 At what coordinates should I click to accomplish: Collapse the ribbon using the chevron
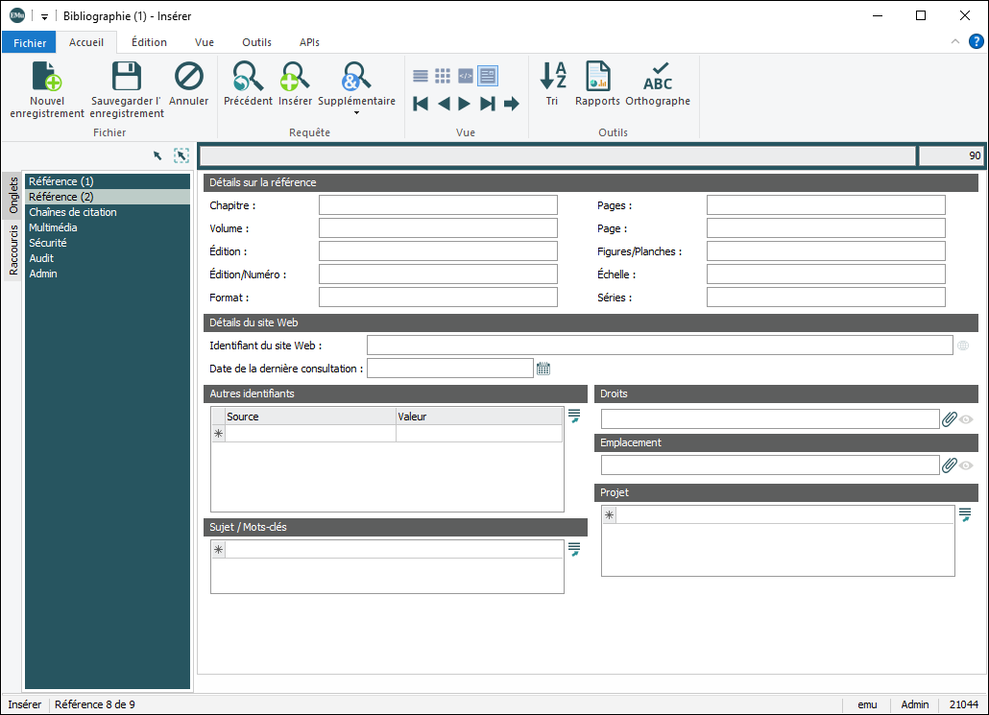click(x=955, y=41)
